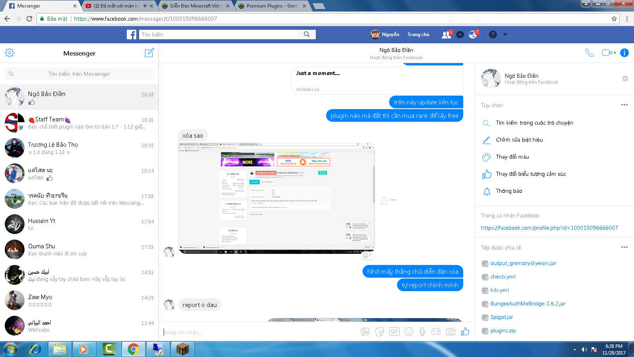
Task: Open the Staff Team conversation
Action: pos(79,123)
